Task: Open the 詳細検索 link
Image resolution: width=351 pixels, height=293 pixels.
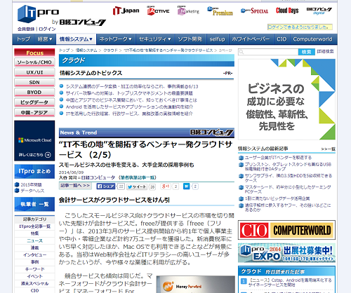Action: (x=326, y=52)
